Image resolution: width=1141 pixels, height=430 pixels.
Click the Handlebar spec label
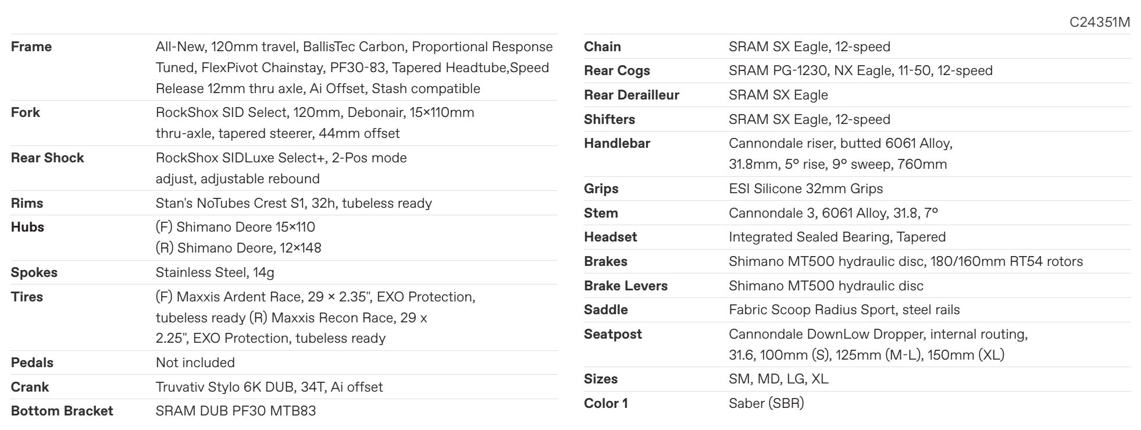617,143
